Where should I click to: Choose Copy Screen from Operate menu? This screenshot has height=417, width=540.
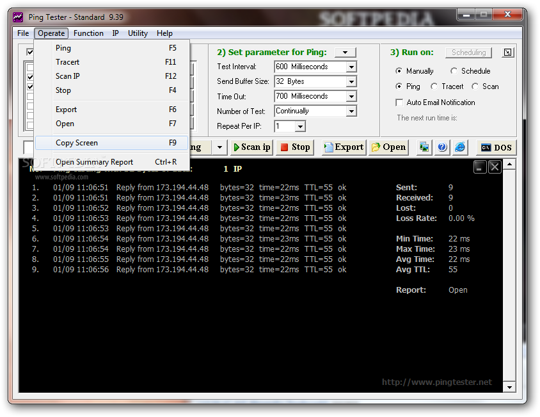click(x=112, y=143)
